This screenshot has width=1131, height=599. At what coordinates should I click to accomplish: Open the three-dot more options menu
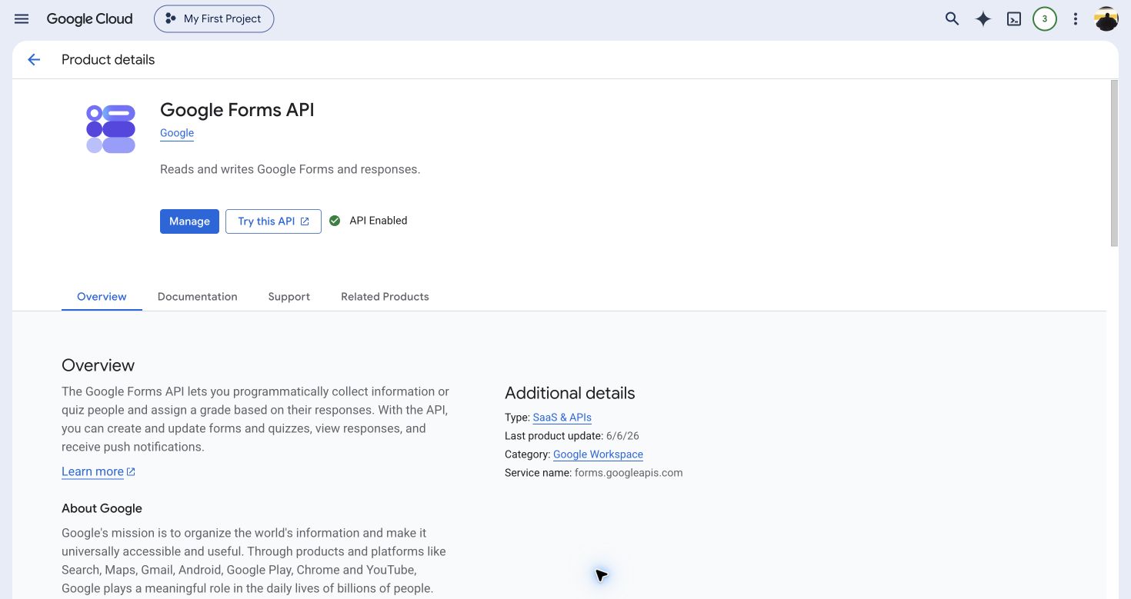click(x=1075, y=19)
